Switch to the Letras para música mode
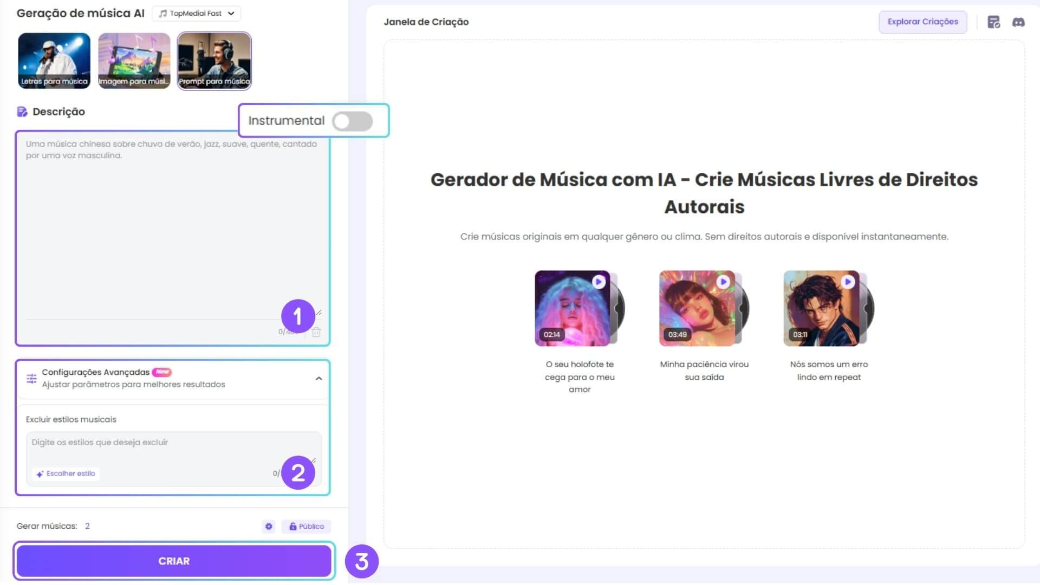The height and width of the screenshot is (585, 1040). coord(54,61)
